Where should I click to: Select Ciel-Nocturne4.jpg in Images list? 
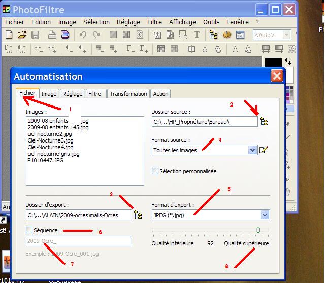[50, 147]
